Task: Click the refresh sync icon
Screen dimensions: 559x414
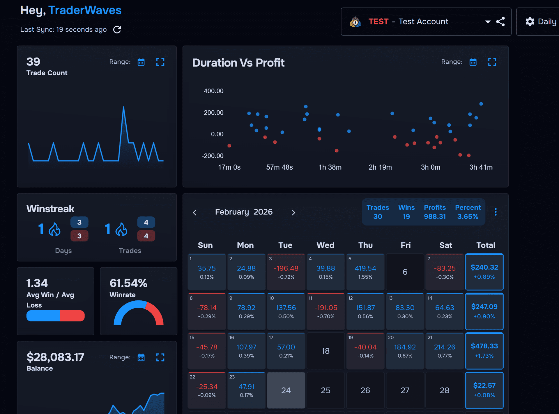Action: tap(117, 30)
